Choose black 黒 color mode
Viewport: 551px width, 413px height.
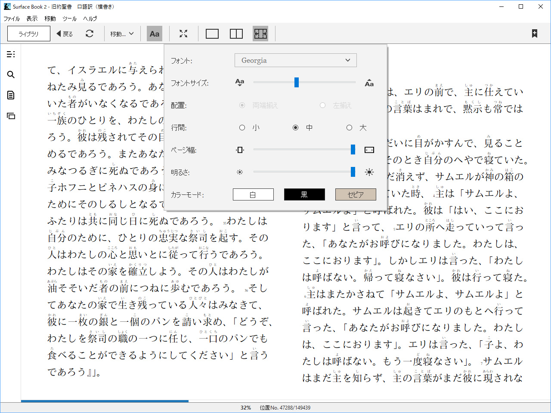click(304, 194)
